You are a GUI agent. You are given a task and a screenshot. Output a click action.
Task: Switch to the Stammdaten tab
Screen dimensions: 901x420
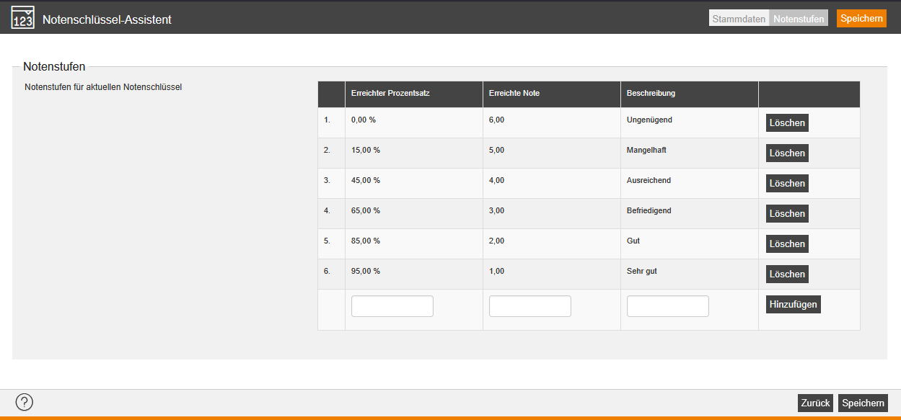739,19
